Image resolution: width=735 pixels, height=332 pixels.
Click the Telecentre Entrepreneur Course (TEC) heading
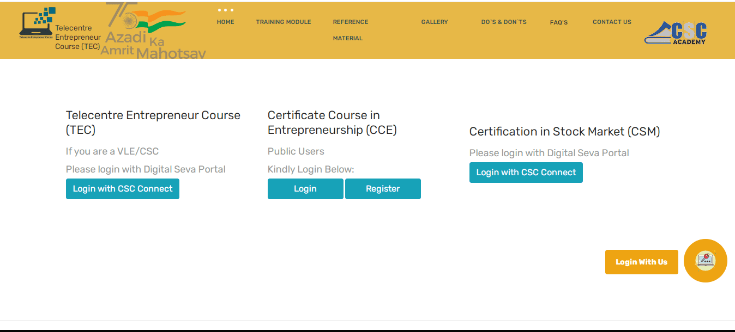153,122
